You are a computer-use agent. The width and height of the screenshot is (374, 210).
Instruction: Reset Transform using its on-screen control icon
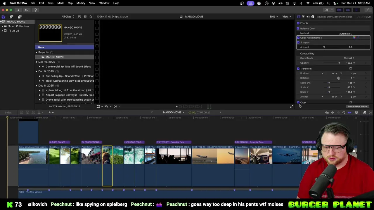point(351,69)
